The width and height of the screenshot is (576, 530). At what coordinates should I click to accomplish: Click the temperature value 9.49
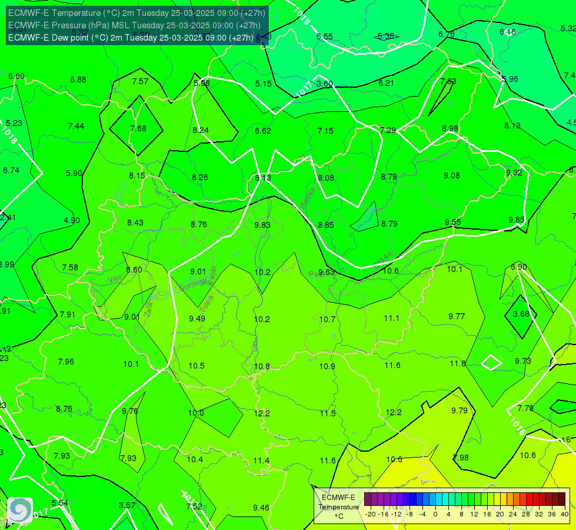coord(197,319)
